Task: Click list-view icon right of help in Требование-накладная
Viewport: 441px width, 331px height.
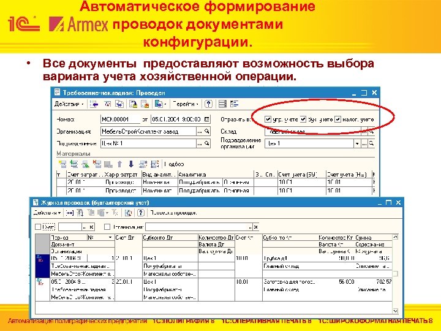Action: click(x=222, y=104)
